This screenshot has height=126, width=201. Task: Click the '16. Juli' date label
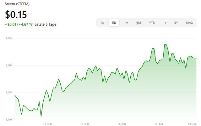[84, 124]
